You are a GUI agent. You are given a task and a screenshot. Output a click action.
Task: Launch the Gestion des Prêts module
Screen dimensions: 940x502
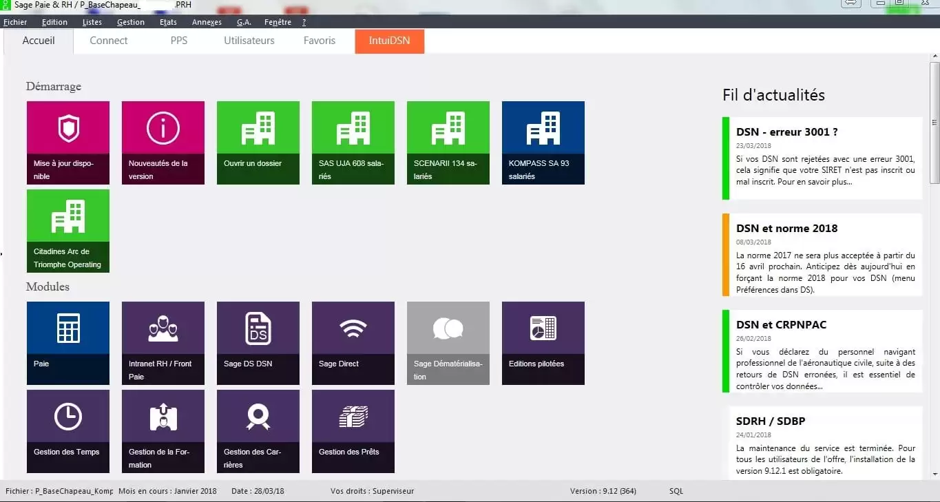point(353,430)
